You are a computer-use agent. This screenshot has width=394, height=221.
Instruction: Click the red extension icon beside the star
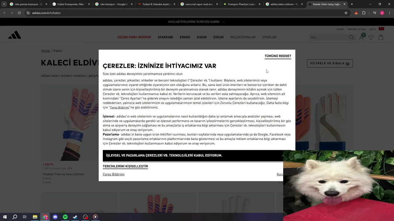click(x=356, y=13)
